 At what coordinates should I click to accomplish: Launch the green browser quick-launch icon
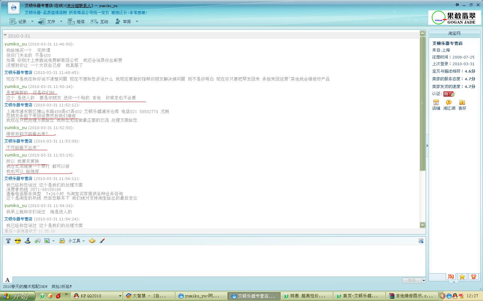(x=43, y=296)
